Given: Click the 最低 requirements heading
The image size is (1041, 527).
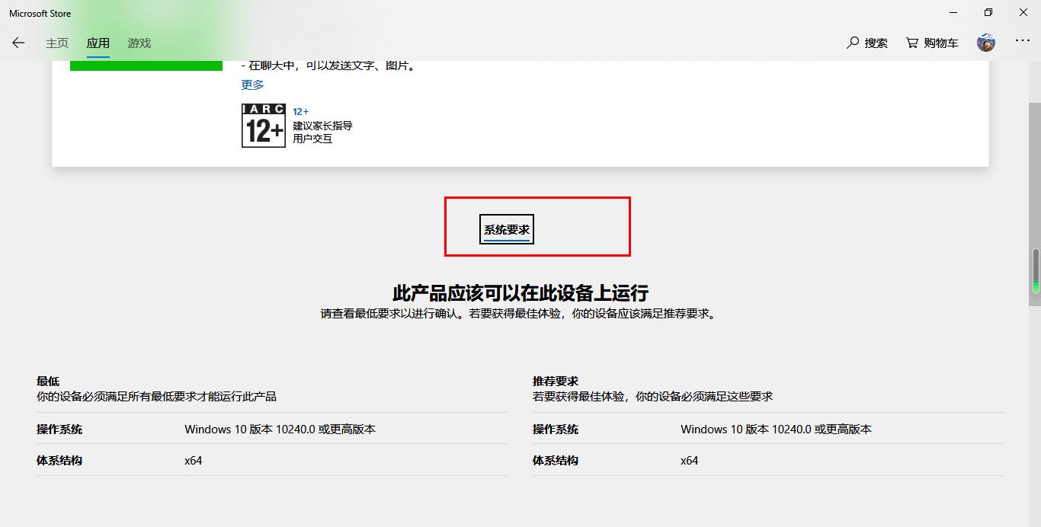Looking at the screenshot, I should point(48,381).
